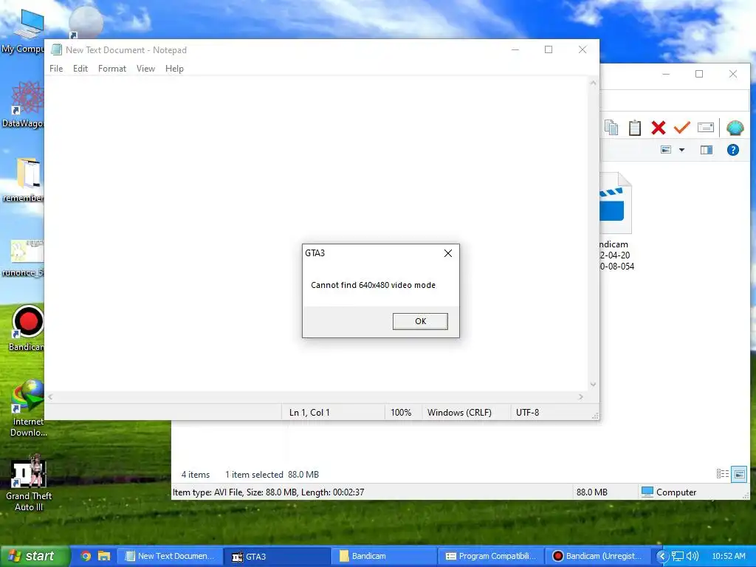Click Notepad vertical scrollbar down arrow
Screen dimensions: 756x567
594,384
